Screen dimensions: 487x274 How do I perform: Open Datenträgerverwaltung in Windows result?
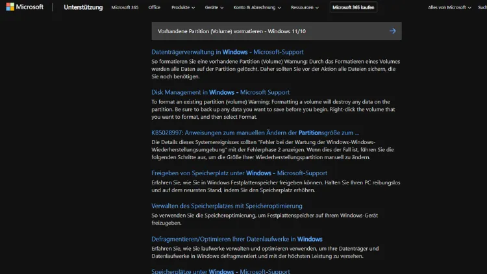pos(227,52)
